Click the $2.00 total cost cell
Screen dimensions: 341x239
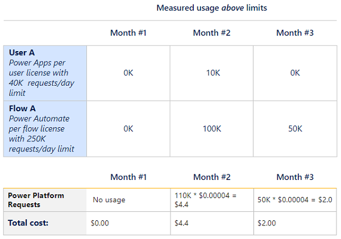coord(267,223)
